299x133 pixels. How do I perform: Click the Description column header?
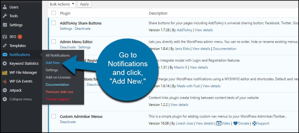point(158,13)
